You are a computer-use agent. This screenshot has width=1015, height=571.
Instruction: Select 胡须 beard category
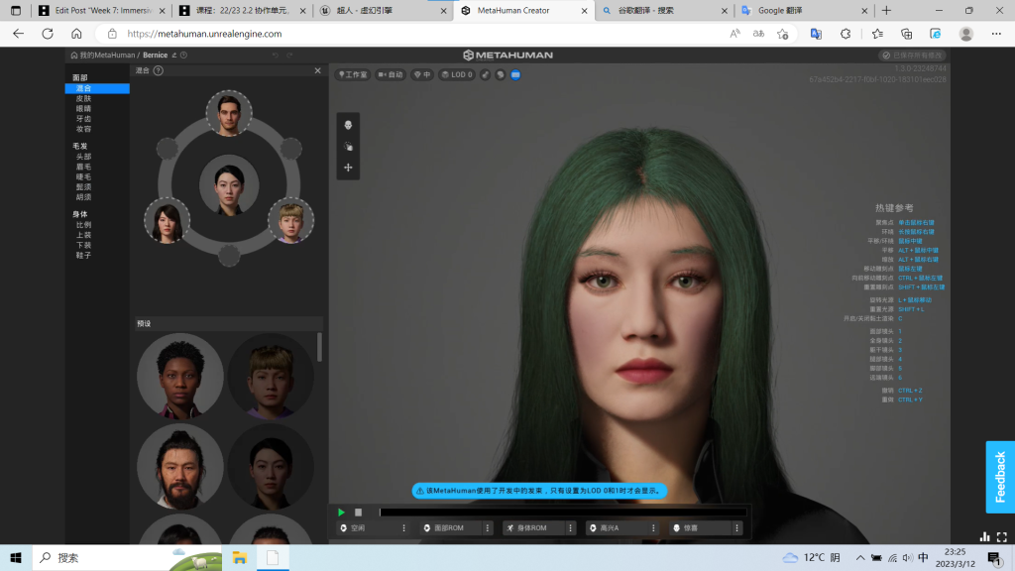point(83,197)
